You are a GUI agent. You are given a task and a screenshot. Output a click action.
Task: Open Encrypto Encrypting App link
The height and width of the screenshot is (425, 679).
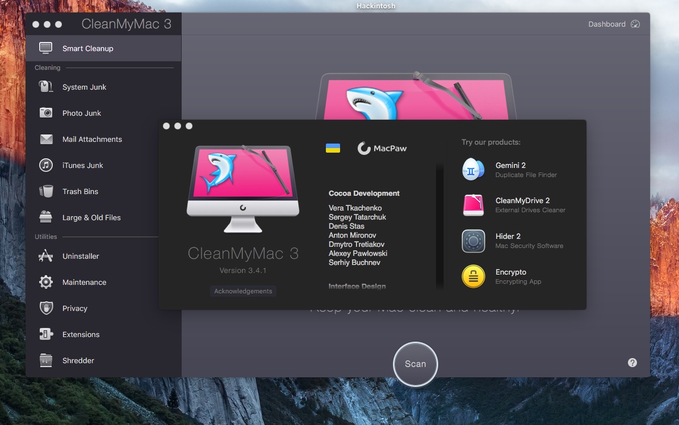coord(518,276)
